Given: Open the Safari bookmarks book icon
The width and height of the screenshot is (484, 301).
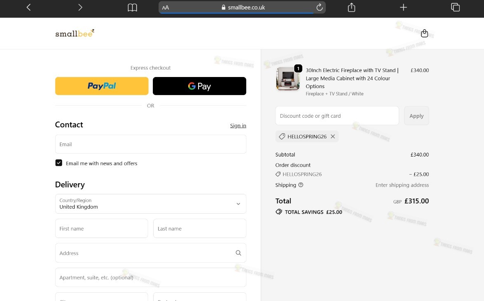Looking at the screenshot, I should pyautogui.click(x=132, y=7).
